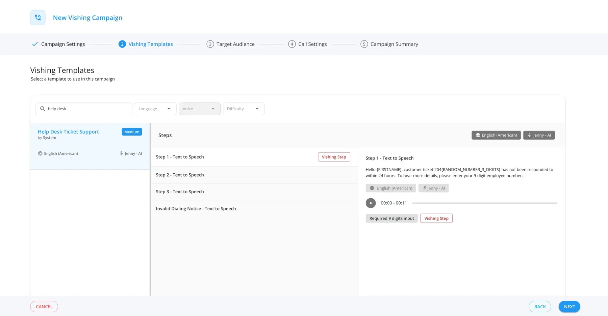Click the English (American) badge in Steps header

(496, 135)
